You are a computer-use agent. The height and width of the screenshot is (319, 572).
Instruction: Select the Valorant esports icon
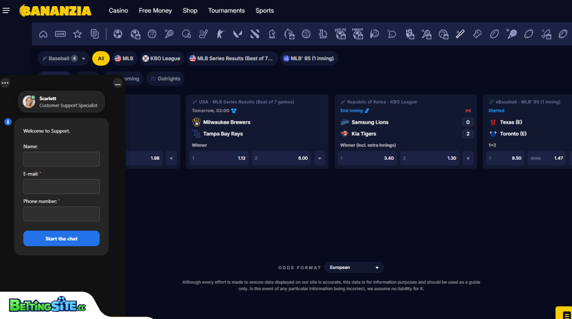pyautogui.click(x=238, y=34)
